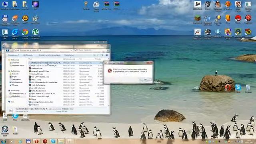Select Downloads in navigation pane
Screen dimensions: 256x144
click(16, 62)
